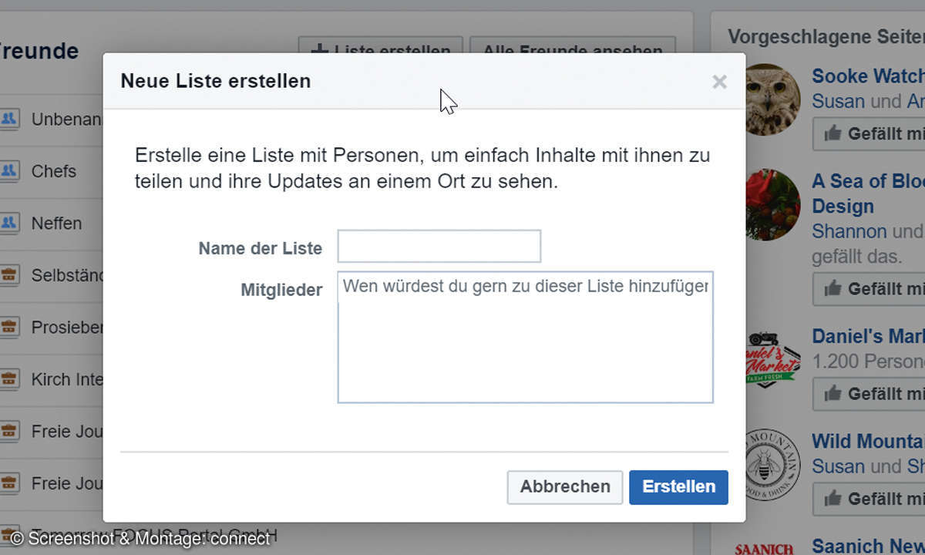Click the Kirch Inte list briefcase icon
Viewport: 925px width, 555px height.
pyautogui.click(x=8, y=380)
